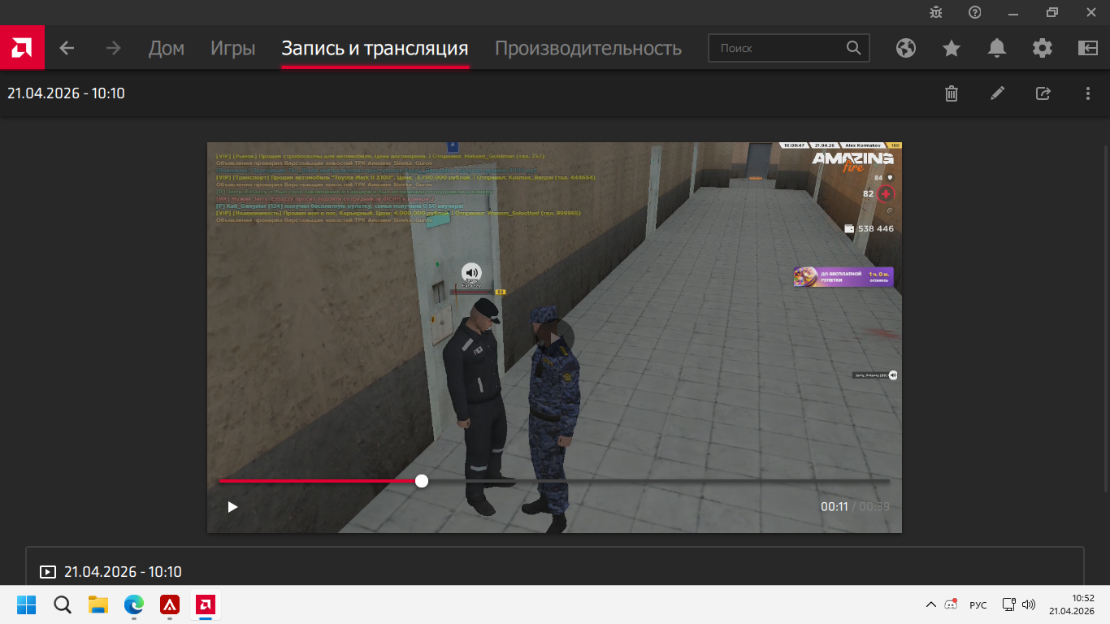Switch to the Игры tab
Viewport: 1110px width, 624px height.
point(233,48)
